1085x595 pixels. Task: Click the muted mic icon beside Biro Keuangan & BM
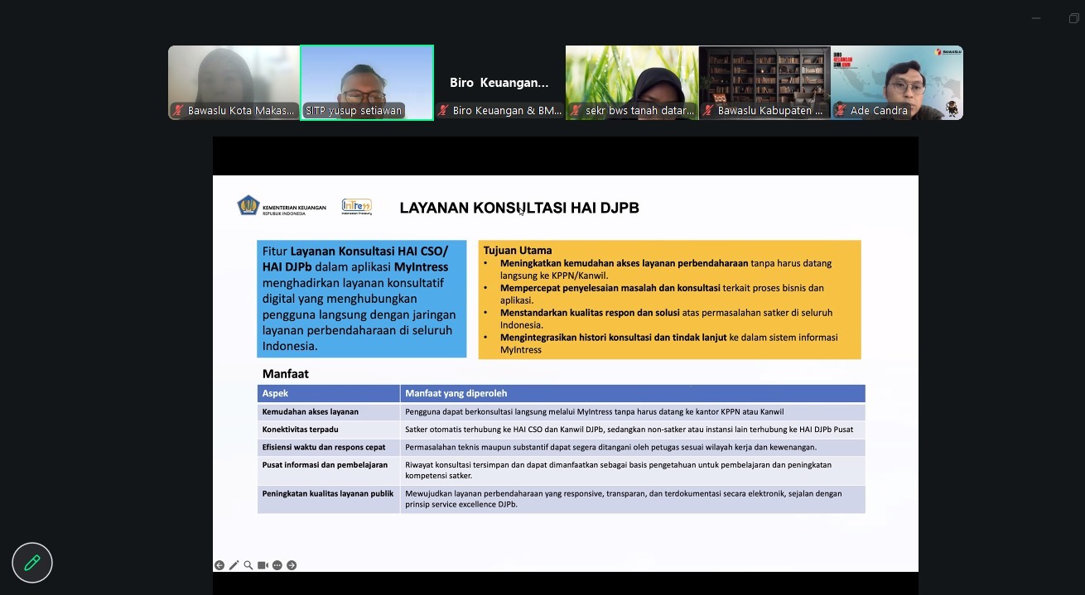[x=443, y=111]
